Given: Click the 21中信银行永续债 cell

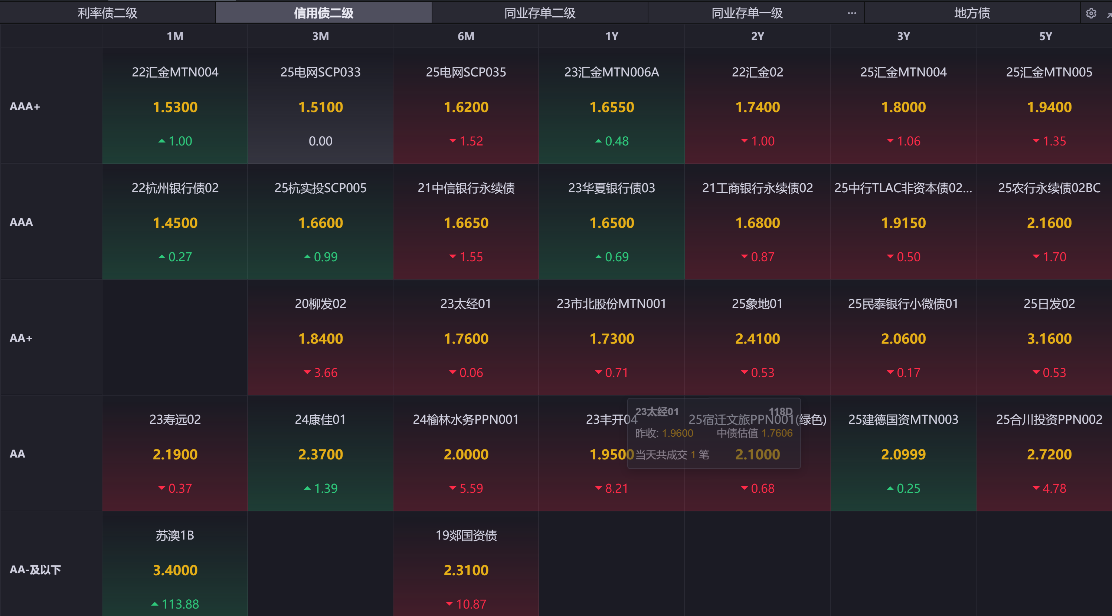Looking at the screenshot, I should (x=466, y=222).
